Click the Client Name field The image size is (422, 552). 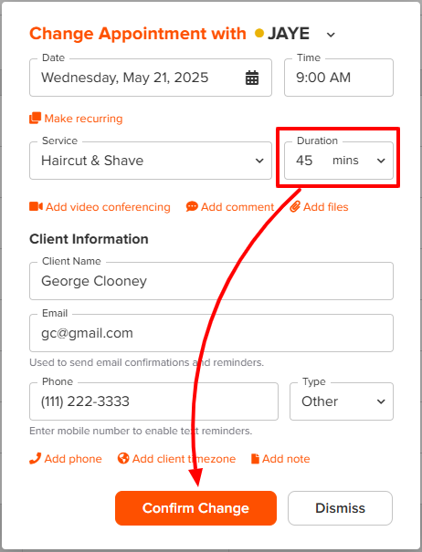pos(211,281)
